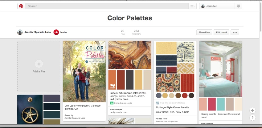Click the teal swatch in Spring palette pin
Viewport: 262px width, 128px height.
pos(221,104)
